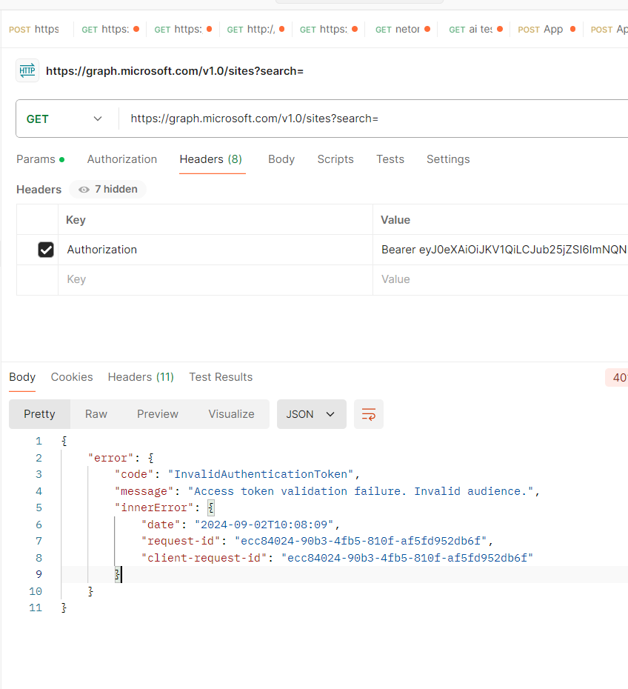This screenshot has width=628, height=689.
Task: Select the Headers (8) request tab
Action: point(211,159)
